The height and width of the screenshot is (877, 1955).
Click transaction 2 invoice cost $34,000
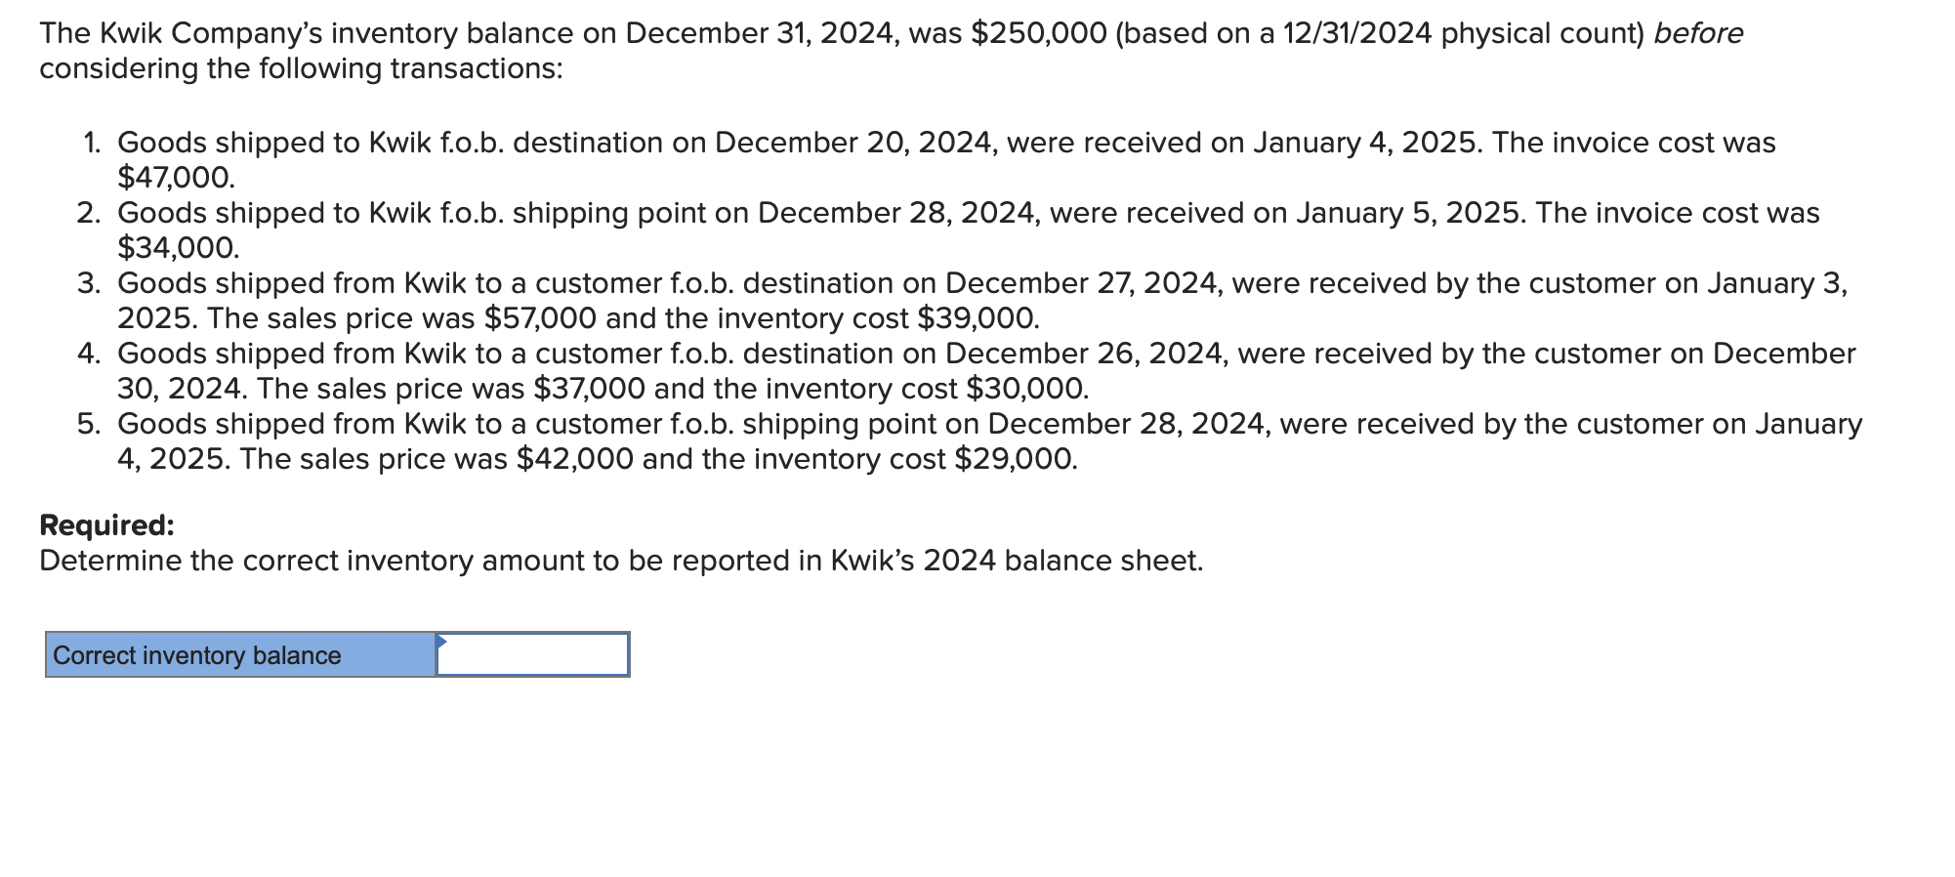click(178, 248)
